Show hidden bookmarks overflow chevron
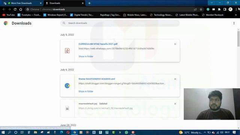This screenshot has height=135, width=240. pyautogui.click(x=236, y=15)
